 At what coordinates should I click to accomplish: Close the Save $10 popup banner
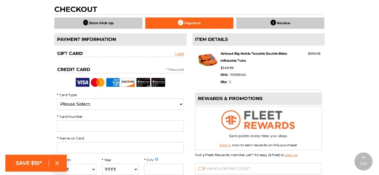(x=57, y=163)
